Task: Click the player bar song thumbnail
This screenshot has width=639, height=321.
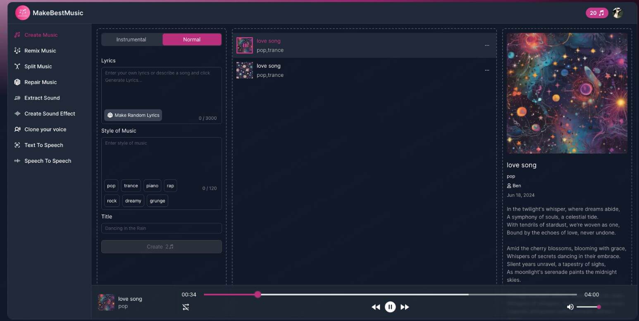Action: 106,302
